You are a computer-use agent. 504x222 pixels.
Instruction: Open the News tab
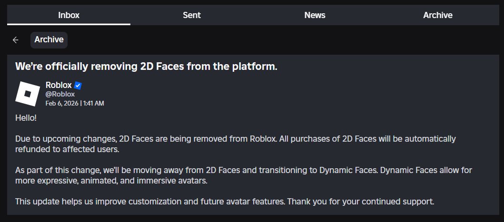click(315, 15)
